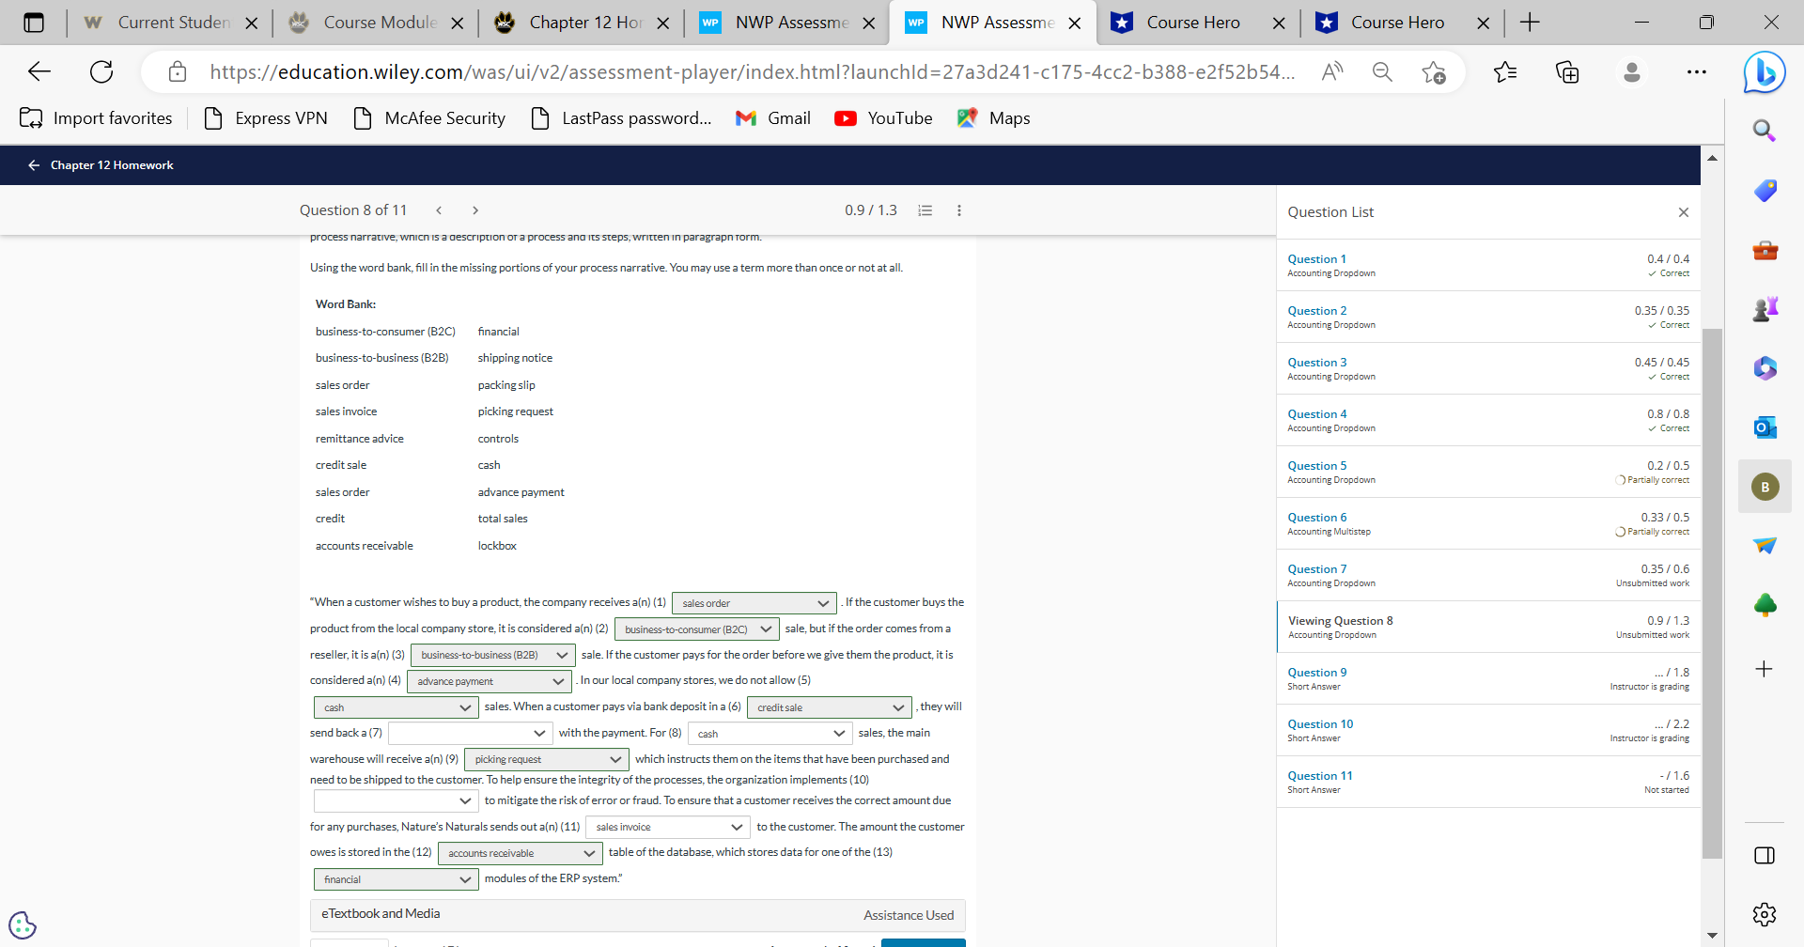Screen dimensions: 1804x947
Task: Open the sidebar Tools briefcase
Action: [x=1765, y=250]
